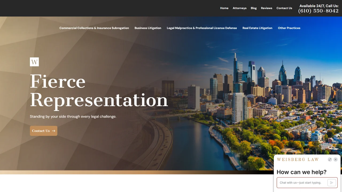This screenshot has height=192, width=342.
Task: View the Reviews page
Action: pyautogui.click(x=266, y=8)
